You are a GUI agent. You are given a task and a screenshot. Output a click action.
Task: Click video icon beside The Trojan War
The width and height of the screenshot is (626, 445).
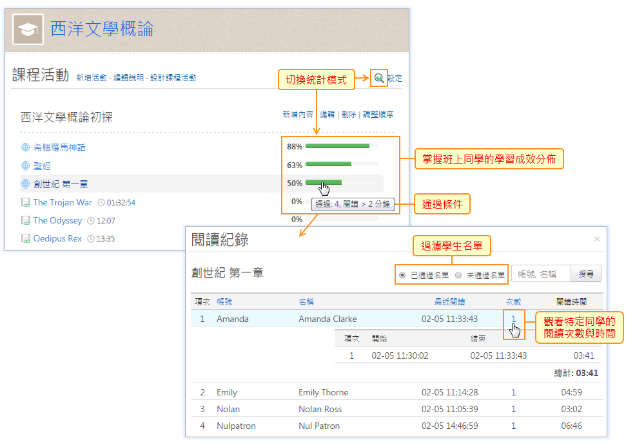point(25,202)
